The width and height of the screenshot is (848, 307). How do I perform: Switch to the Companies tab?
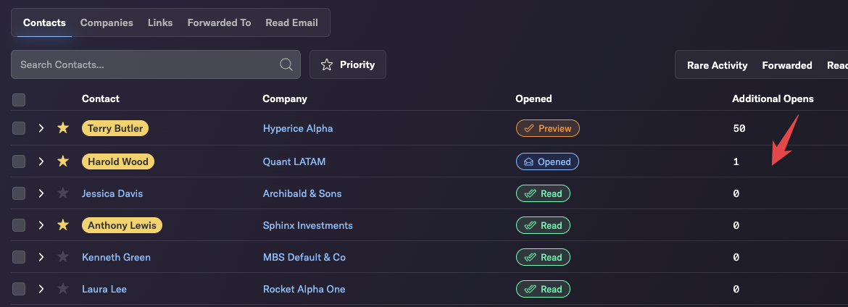[107, 22]
